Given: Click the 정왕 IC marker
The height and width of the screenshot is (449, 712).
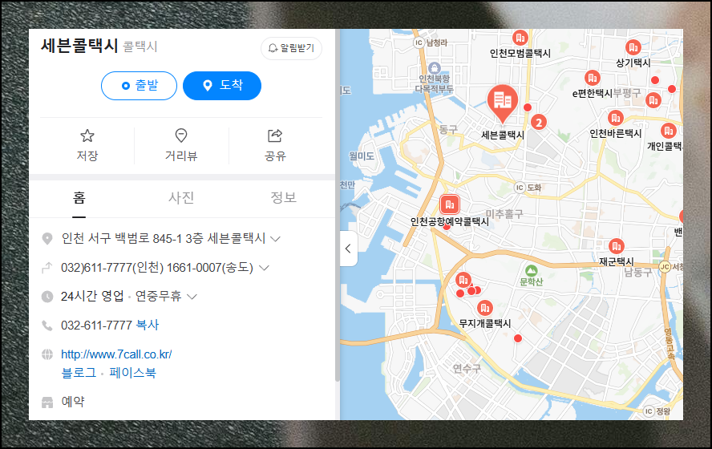Looking at the screenshot, I should coord(649,411).
